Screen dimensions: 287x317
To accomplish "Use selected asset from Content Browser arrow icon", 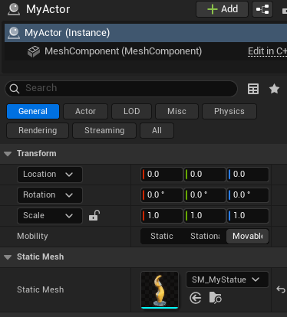I will click(x=196, y=298).
